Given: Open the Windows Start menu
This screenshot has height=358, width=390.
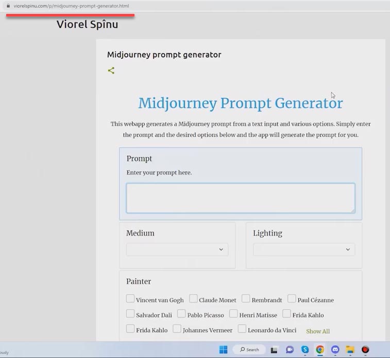Looking at the screenshot, I should click(223, 350).
